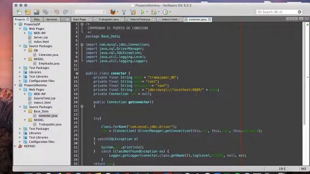Minimize the Projects panel window group
This screenshot has width=310, height=174.
[x=67, y=19]
